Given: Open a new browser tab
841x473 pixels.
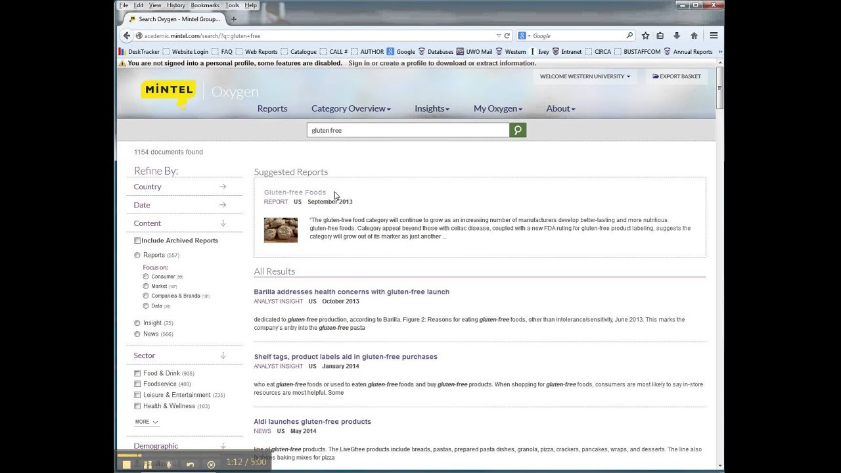Looking at the screenshot, I should coord(233,19).
